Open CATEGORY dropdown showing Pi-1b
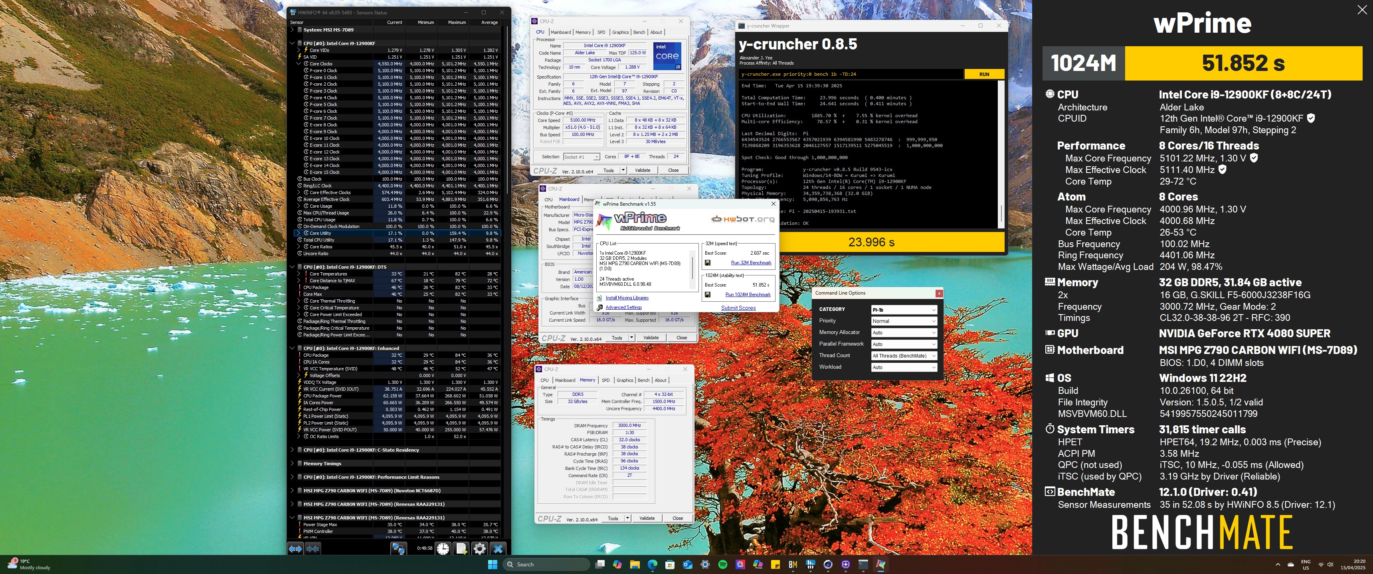The image size is (1373, 574). pos(904,310)
